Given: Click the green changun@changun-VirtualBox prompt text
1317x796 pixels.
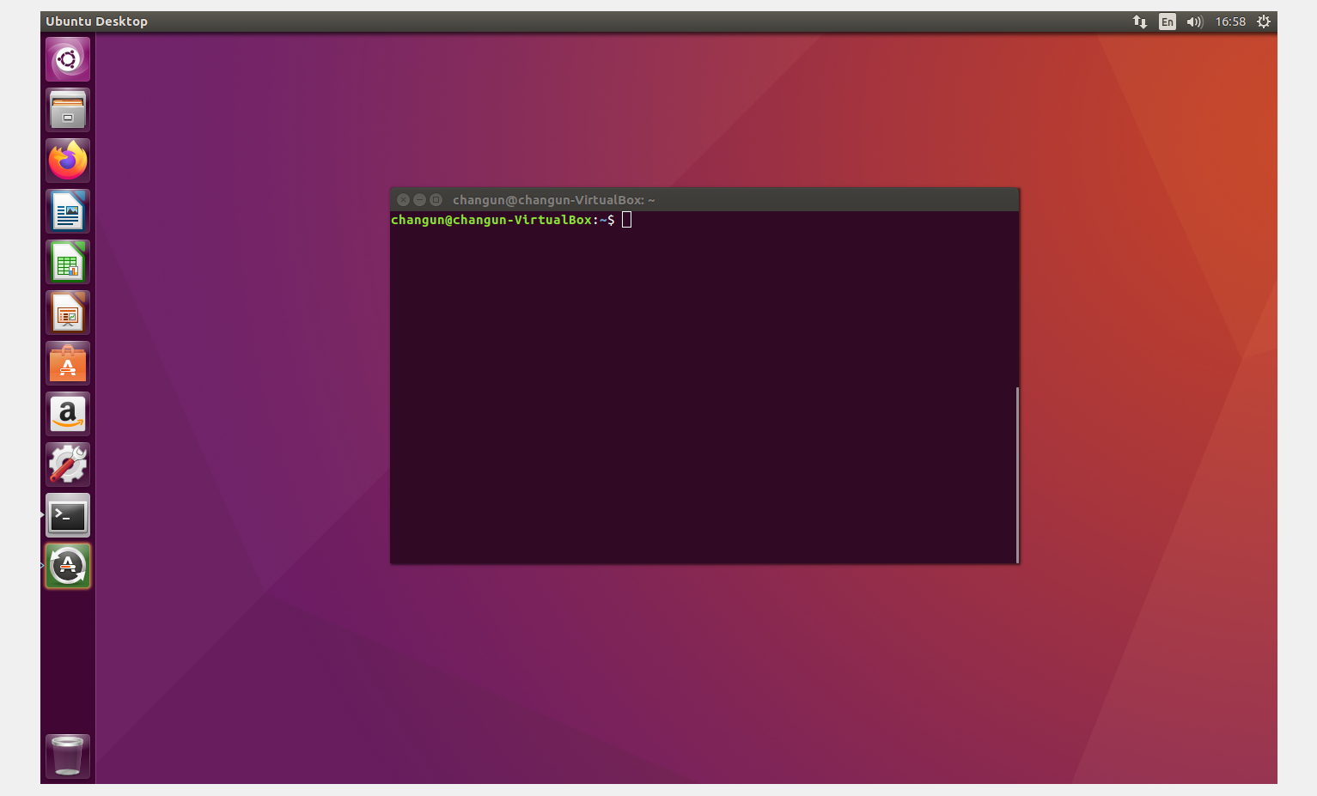Looking at the screenshot, I should (491, 220).
